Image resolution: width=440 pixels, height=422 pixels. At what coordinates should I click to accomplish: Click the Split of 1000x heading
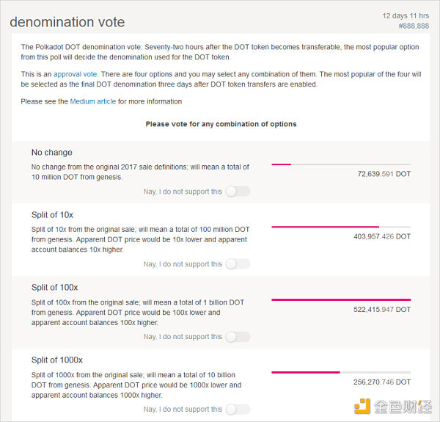point(57,360)
